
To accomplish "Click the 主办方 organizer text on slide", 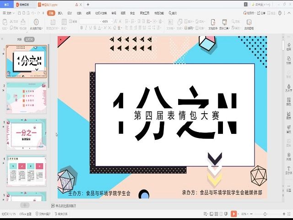I will point(99,193).
